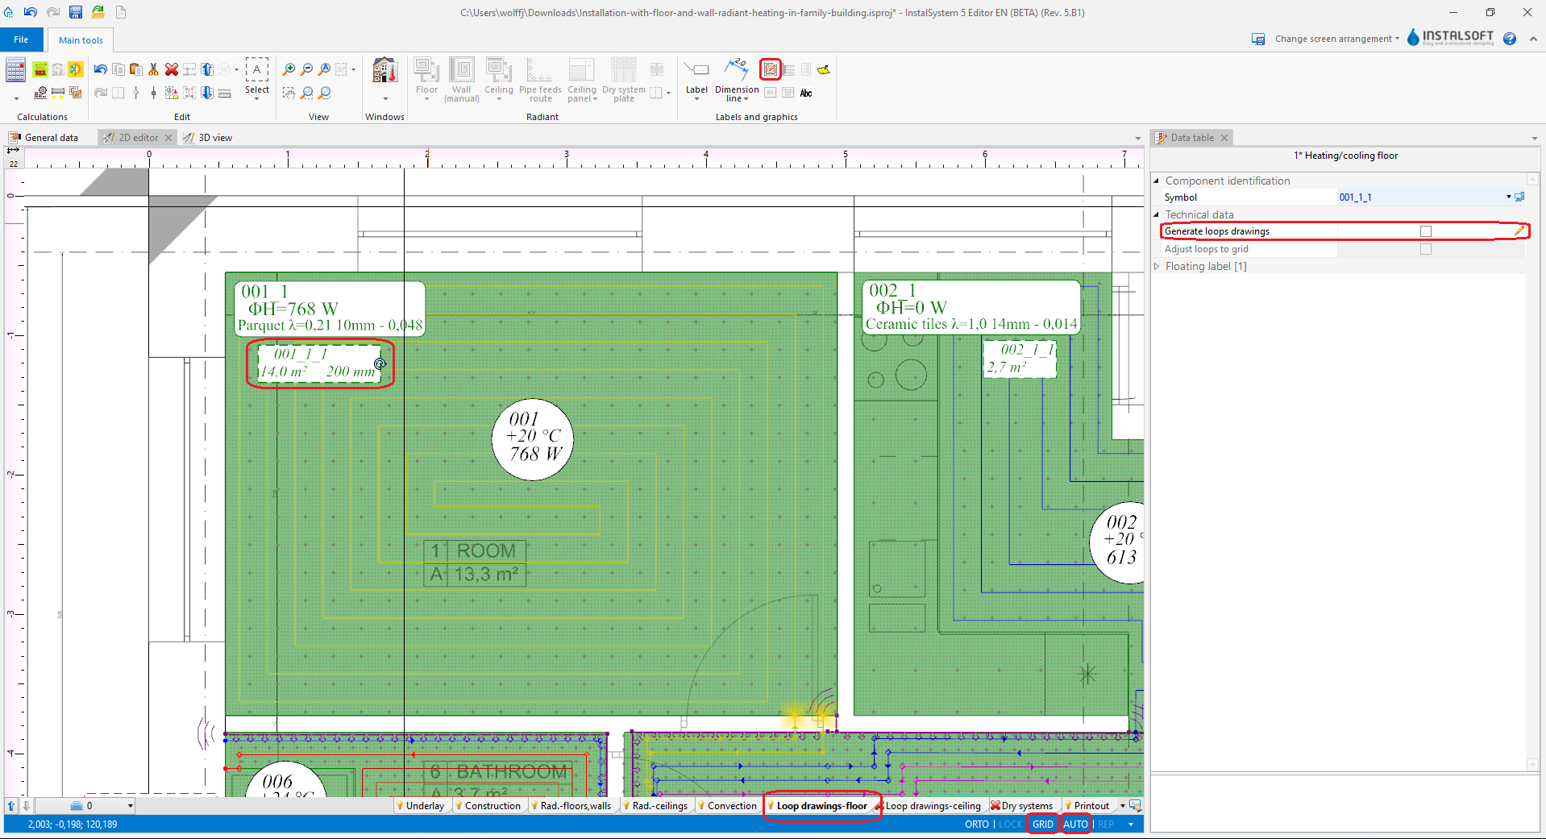Image resolution: width=1546 pixels, height=839 pixels.
Task: Click the calculator Calculations icon
Action: (x=15, y=71)
